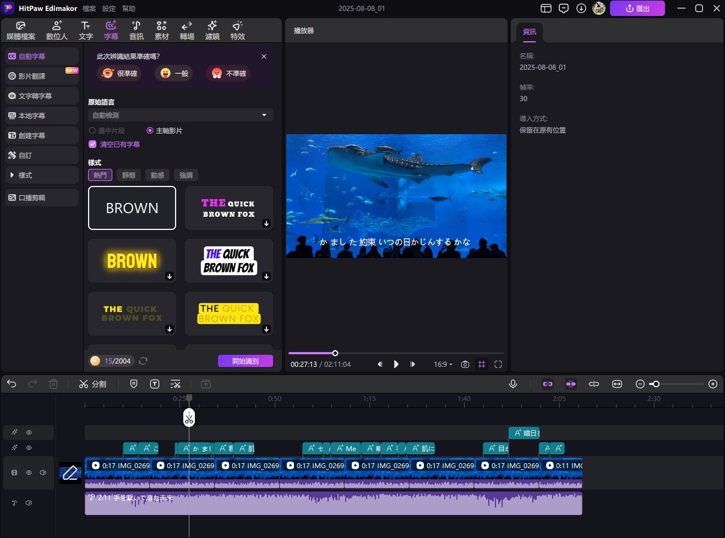This screenshot has width=725, height=538.
Task: Select the 靜態 style category tab
Action: [129, 175]
